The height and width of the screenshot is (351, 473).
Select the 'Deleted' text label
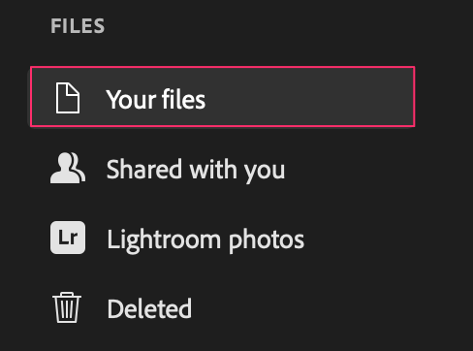click(x=149, y=308)
